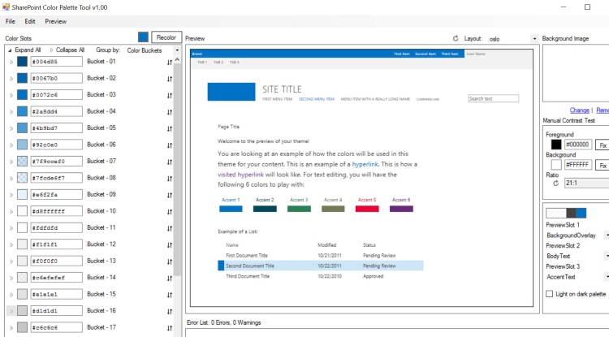Enable Light on dark palette checkbox
The image size is (609, 337).
(550, 294)
